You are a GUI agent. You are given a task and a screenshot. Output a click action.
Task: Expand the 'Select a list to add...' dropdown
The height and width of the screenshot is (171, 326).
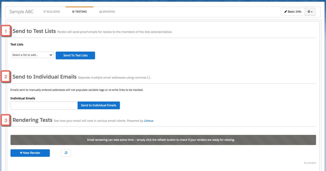(x=32, y=55)
